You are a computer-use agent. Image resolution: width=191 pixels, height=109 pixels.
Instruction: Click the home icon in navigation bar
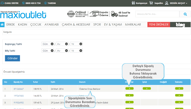pyautogui.click(x=2, y=24)
